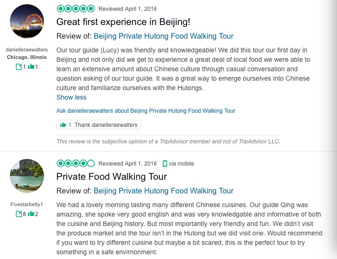
Task: Click the 'Reviewed April 1, 2018' date on first review
Action: pyautogui.click(x=127, y=9)
